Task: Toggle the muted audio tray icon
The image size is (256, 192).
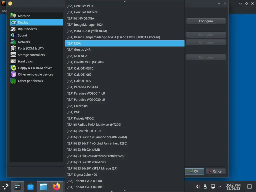Action: (197, 186)
